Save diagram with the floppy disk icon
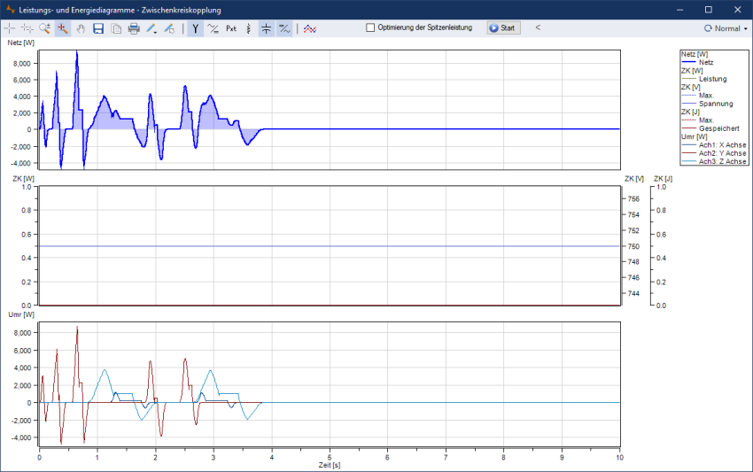 [98, 28]
